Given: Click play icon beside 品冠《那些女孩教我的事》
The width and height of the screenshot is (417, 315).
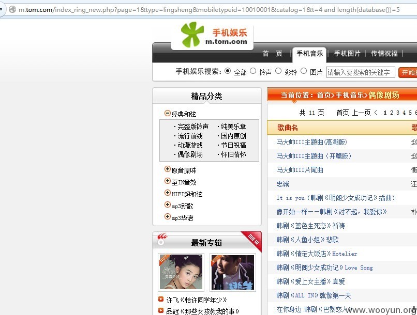Looking at the screenshot, I should [160, 310].
